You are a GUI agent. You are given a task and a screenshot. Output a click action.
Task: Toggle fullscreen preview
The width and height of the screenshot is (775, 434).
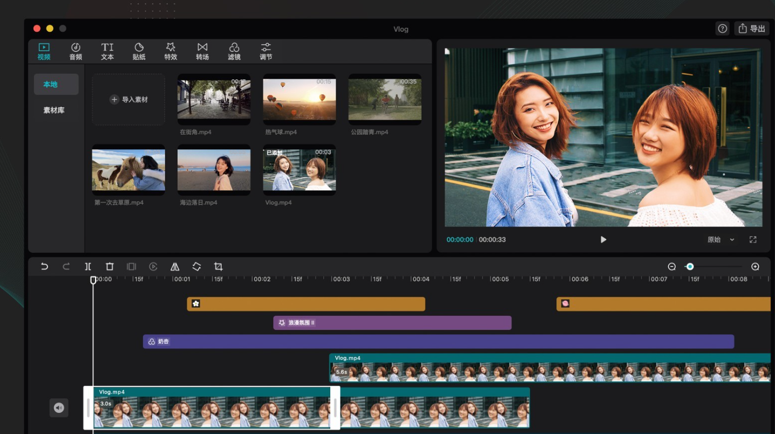click(753, 239)
